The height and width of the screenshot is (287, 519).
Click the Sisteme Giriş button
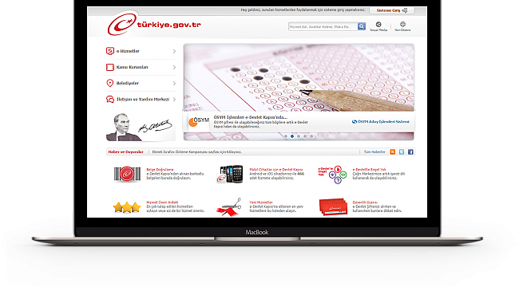coord(392,10)
